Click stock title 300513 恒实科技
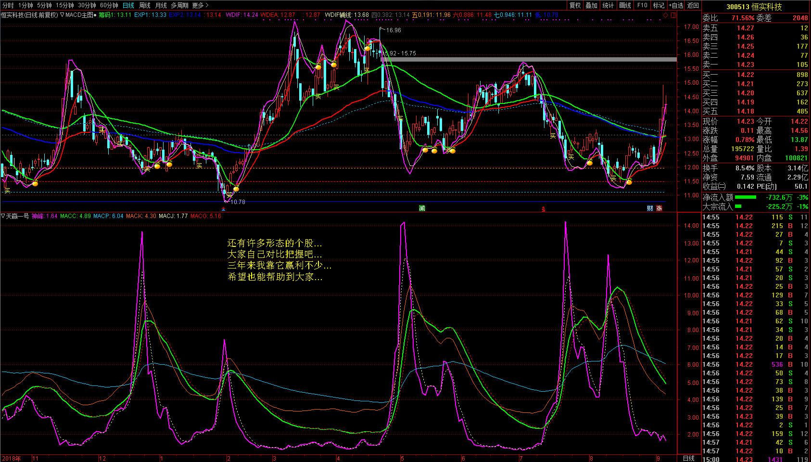811x462 pixels. point(754,7)
